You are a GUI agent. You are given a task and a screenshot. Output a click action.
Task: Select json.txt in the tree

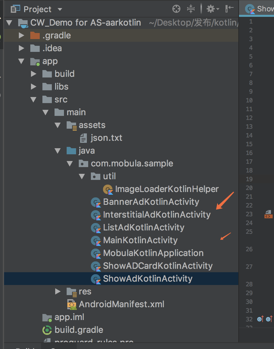pyautogui.click(x=106, y=138)
